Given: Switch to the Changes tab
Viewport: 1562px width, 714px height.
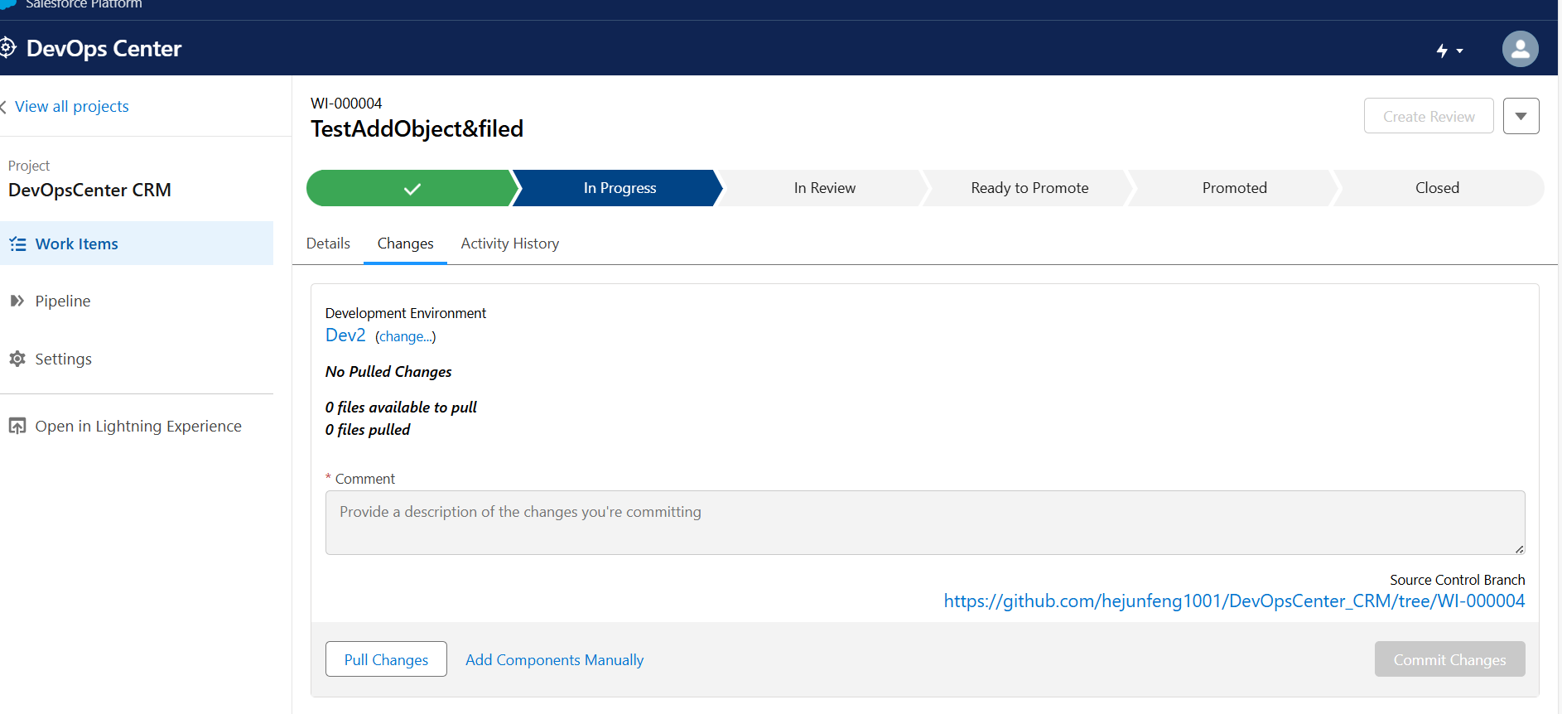Looking at the screenshot, I should [406, 244].
